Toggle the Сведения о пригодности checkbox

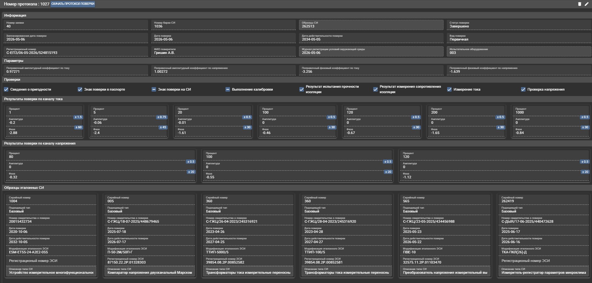[6, 89]
